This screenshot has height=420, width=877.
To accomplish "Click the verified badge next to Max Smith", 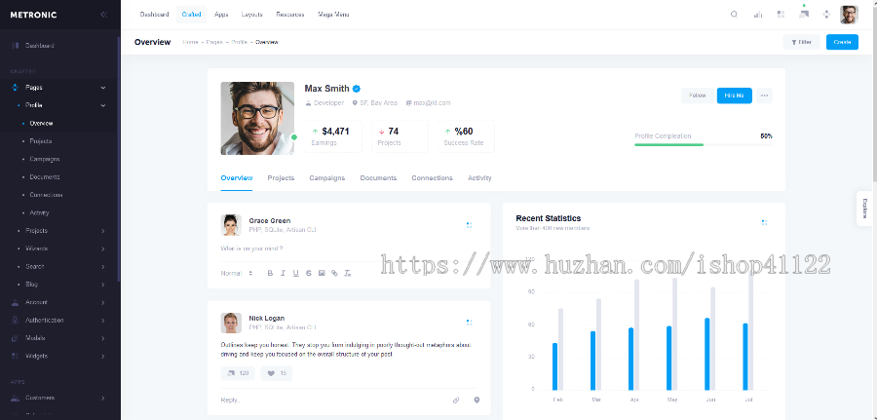I will pos(357,89).
